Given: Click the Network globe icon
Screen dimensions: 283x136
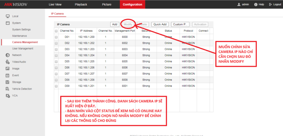Looking at the screenshot, I should [x=7, y=55].
